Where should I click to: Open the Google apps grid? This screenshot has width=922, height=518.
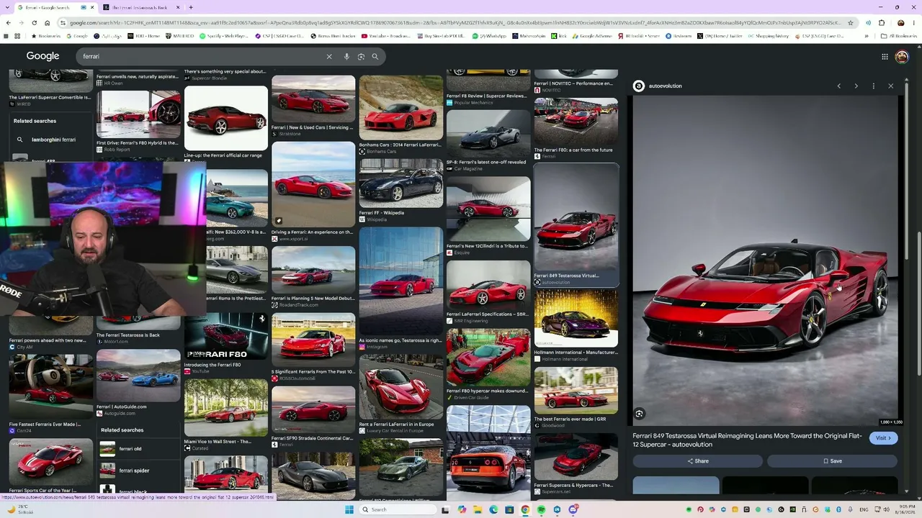885,57
